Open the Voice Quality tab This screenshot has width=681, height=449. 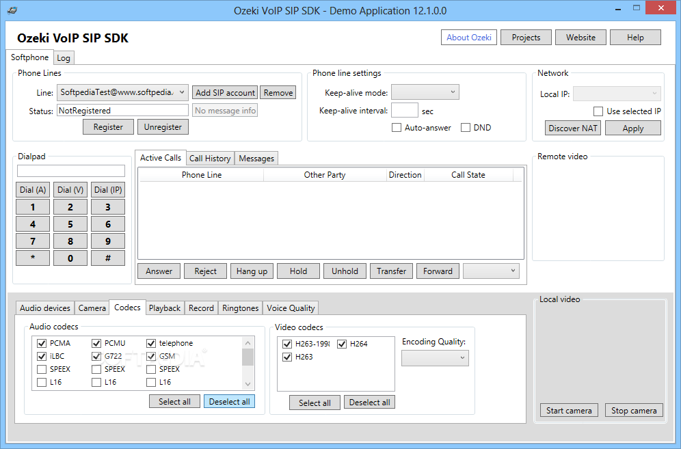291,308
